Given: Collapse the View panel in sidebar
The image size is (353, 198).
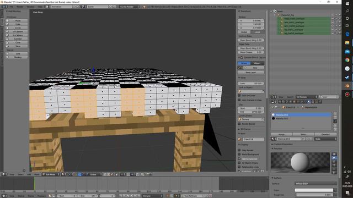Looking at the screenshot, I should (239, 78).
